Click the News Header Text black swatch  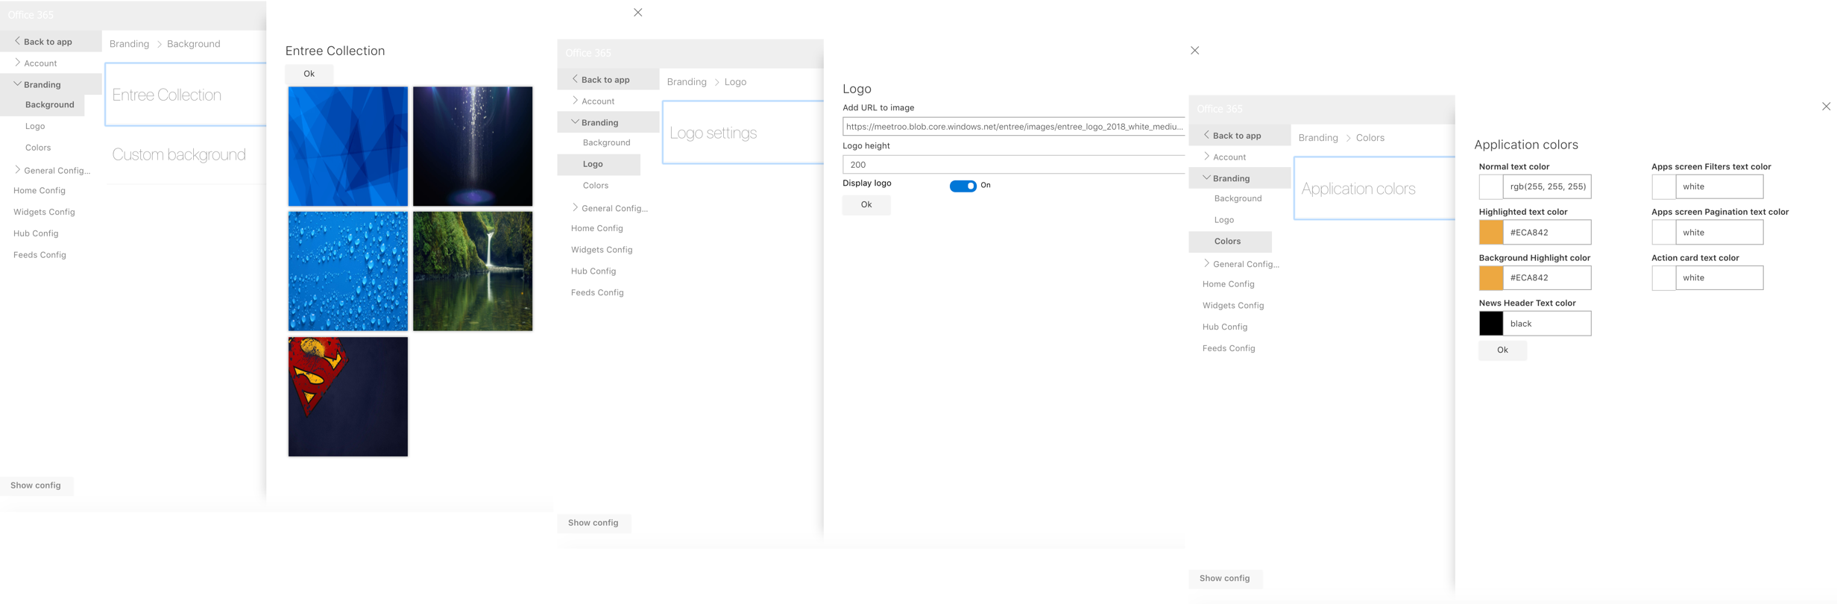click(1491, 324)
